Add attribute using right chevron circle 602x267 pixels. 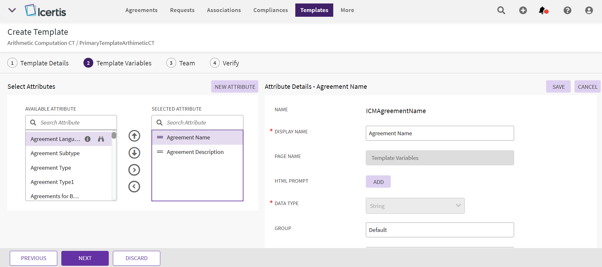pyautogui.click(x=134, y=170)
